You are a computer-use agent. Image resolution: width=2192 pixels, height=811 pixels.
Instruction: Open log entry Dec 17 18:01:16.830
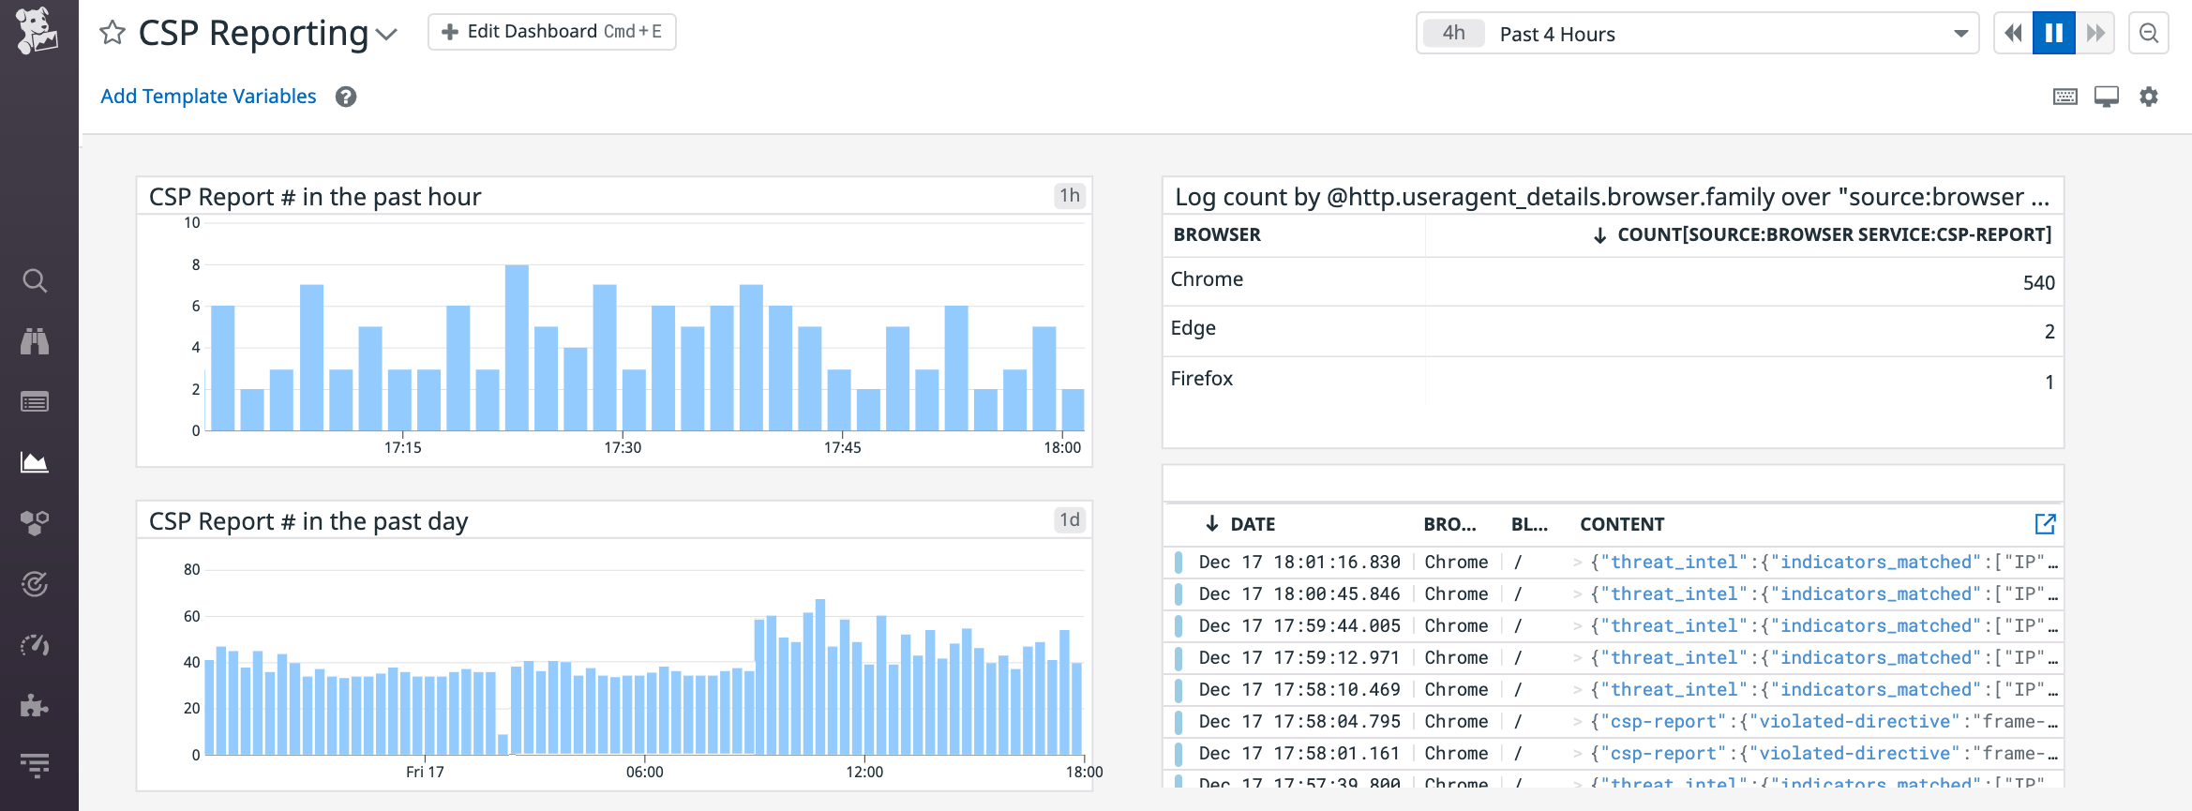1613,563
